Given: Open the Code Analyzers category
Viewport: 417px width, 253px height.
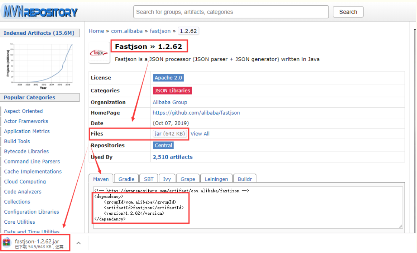Looking at the screenshot, I should [x=23, y=192].
